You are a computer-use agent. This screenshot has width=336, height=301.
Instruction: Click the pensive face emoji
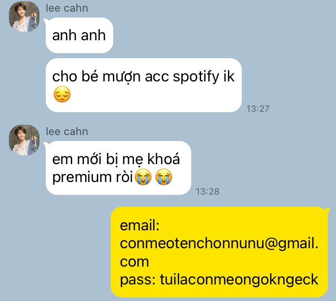62,94
